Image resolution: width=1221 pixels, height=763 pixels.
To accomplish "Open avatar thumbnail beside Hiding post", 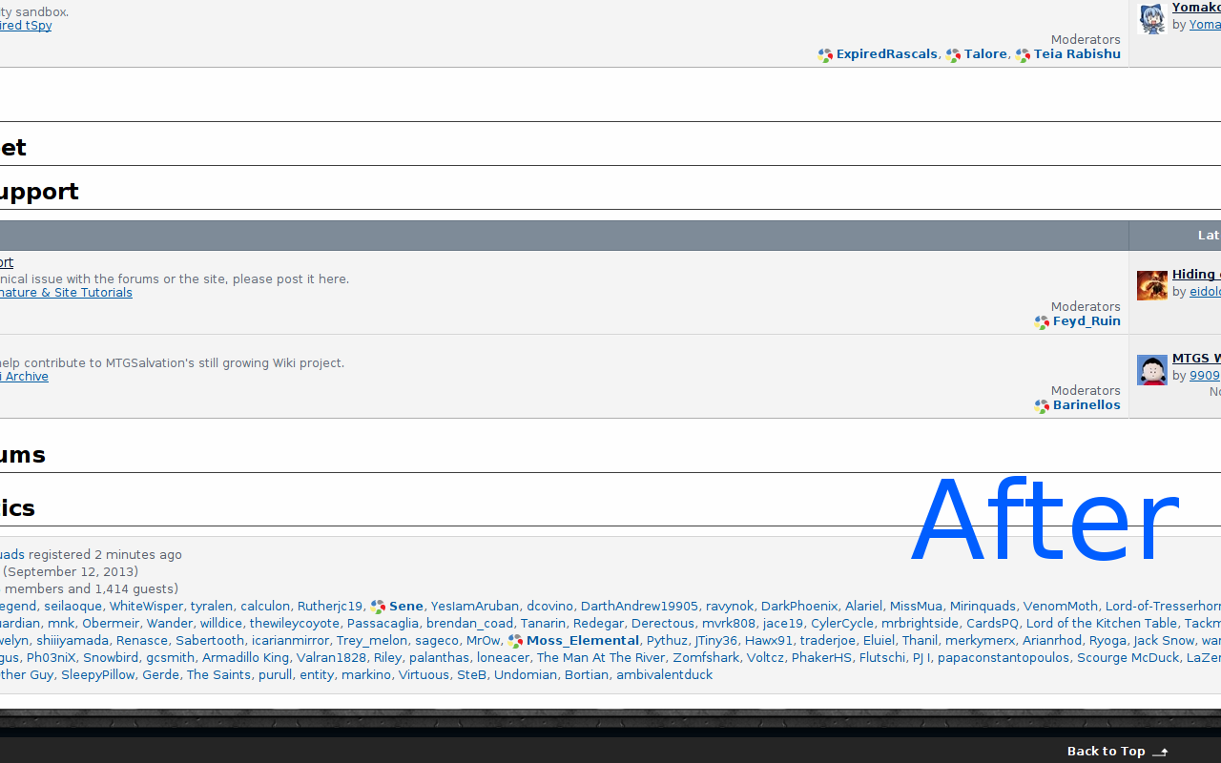I will pyautogui.click(x=1152, y=285).
